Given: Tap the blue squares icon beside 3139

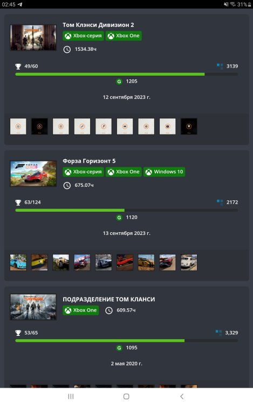Looking at the screenshot, I should 220,66.
